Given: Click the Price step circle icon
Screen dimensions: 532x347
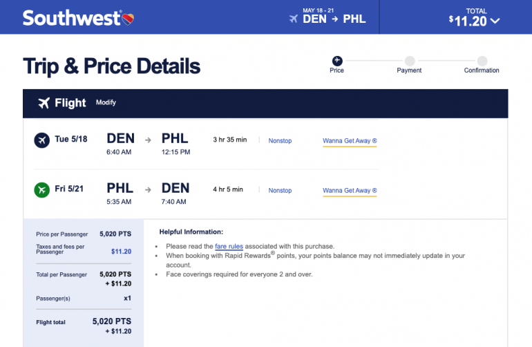Looking at the screenshot, I should [337, 60].
